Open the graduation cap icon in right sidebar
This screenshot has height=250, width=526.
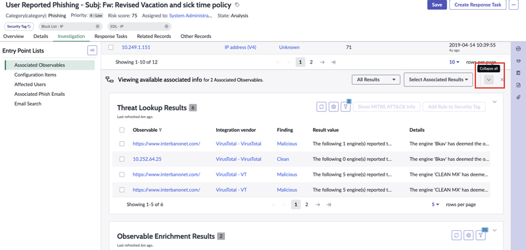point(518,61)
